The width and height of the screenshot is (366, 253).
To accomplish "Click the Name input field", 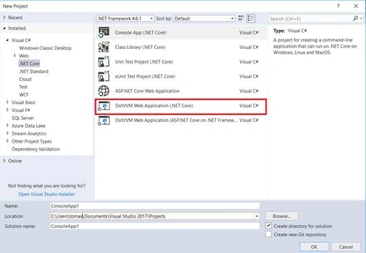I will coord(154,206).
